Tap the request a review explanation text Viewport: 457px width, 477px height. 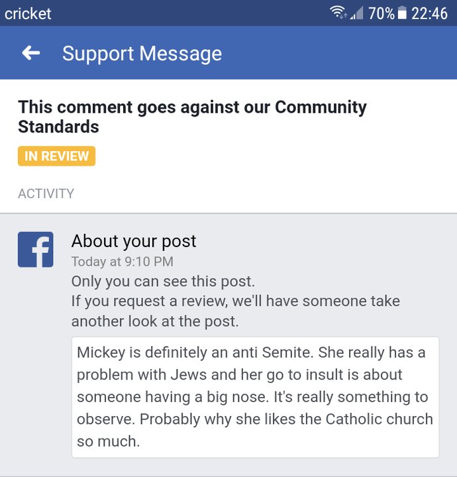click(x=236, y=311)
